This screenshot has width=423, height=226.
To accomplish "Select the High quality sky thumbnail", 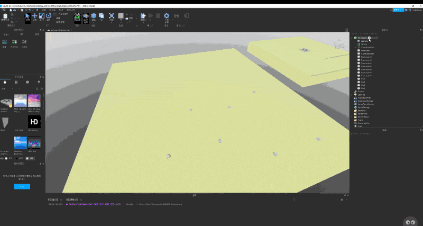I will tap(21, 101).
